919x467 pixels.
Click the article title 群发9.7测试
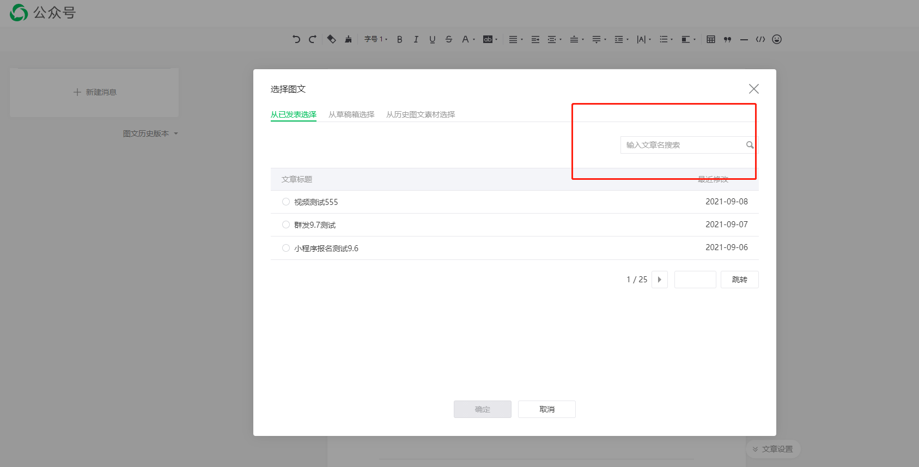tap(315, 225)
